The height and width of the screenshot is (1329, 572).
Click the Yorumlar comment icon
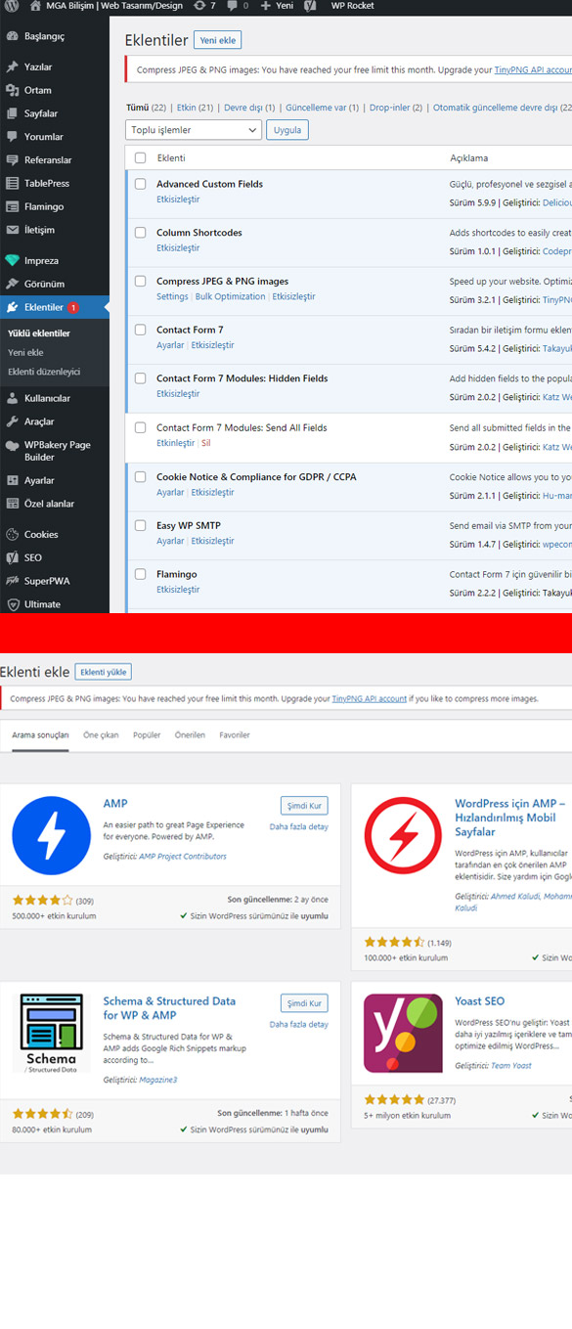click(x=12, y=137)
